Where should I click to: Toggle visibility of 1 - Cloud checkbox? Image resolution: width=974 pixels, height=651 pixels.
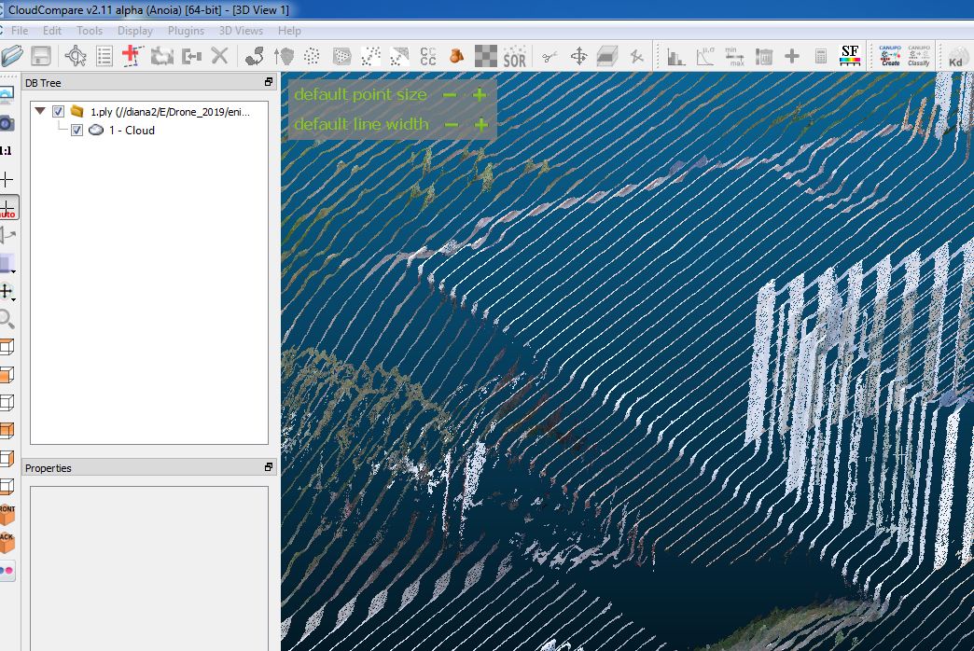77,131
